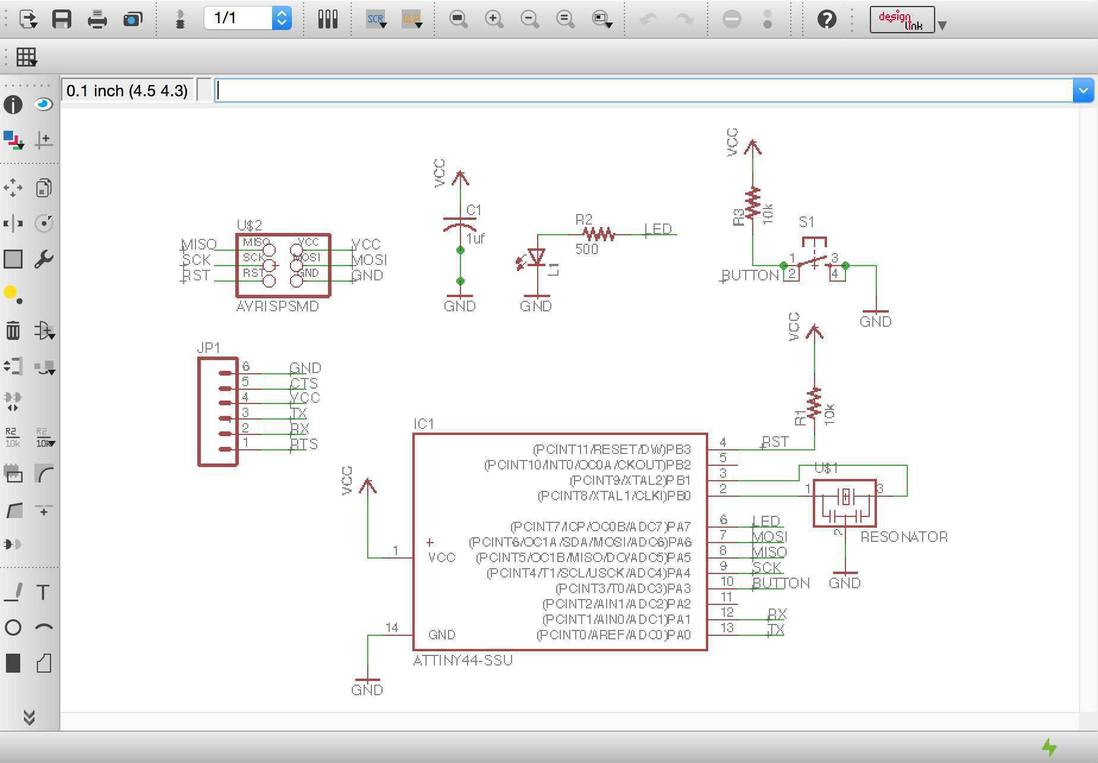Image resolution: width=1098 pixels, height=763 pixels.
Task: Select the Miter curved-corner tool
Action: [44, 474]
